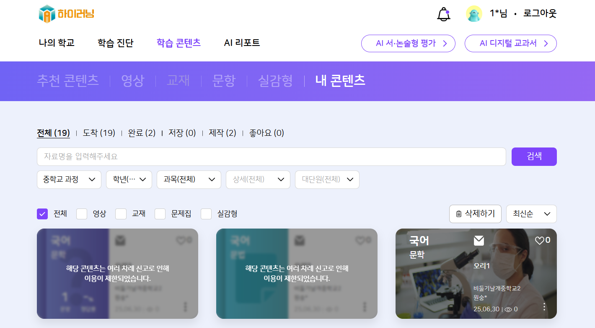This screenshot has width=595, height=328.
Task: Click the trash icon in 삭제하기 button
Action: [459, 214]
